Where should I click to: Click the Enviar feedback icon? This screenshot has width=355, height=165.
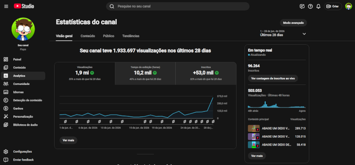(x=6, y=160)
